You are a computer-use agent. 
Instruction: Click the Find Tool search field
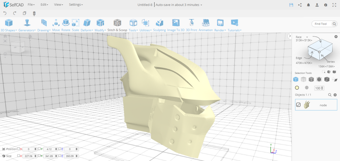click(x=324, y=24)
